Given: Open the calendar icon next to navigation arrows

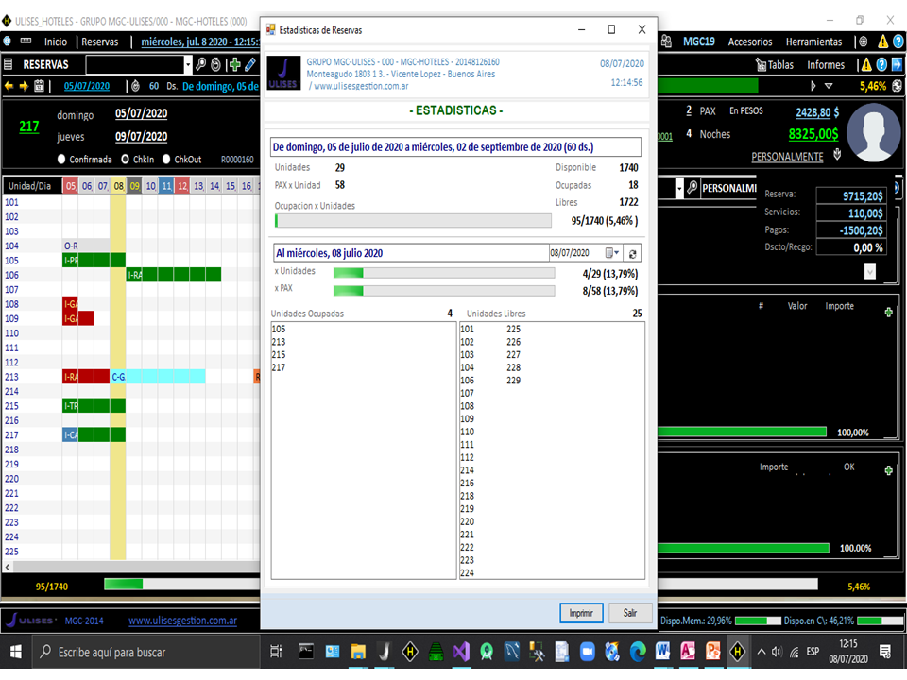Looking at the screenshot, I should coord(40,86).
